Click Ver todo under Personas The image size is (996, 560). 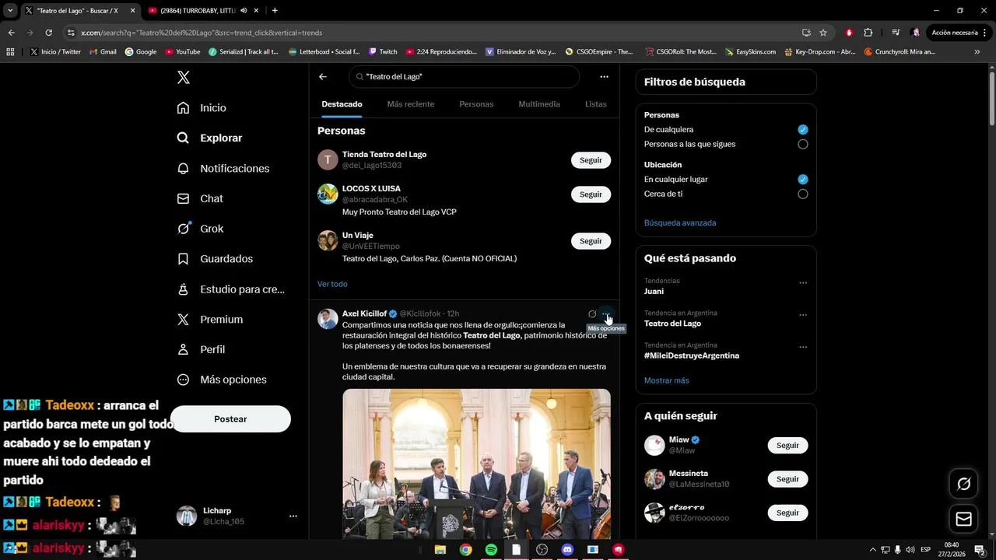pyautogui.click(x=332, y=284)
